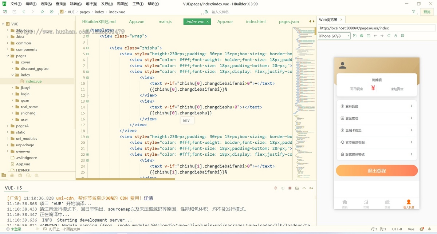
Task: Go forward with the toolbar right chevron
Action: [x=33, y=12]
